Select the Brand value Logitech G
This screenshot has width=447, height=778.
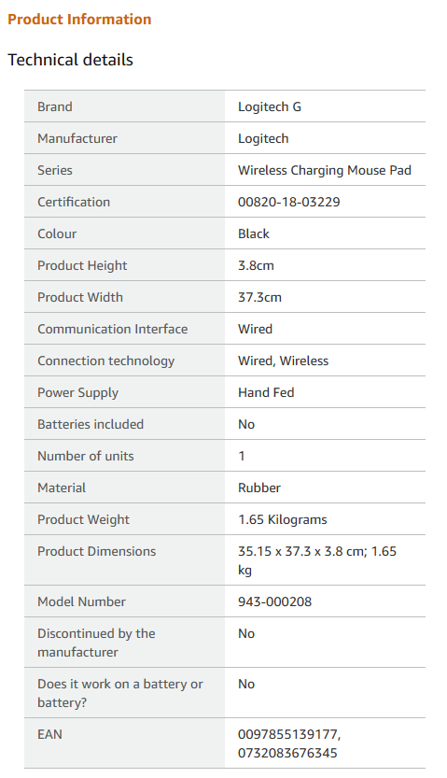(269, 106)
